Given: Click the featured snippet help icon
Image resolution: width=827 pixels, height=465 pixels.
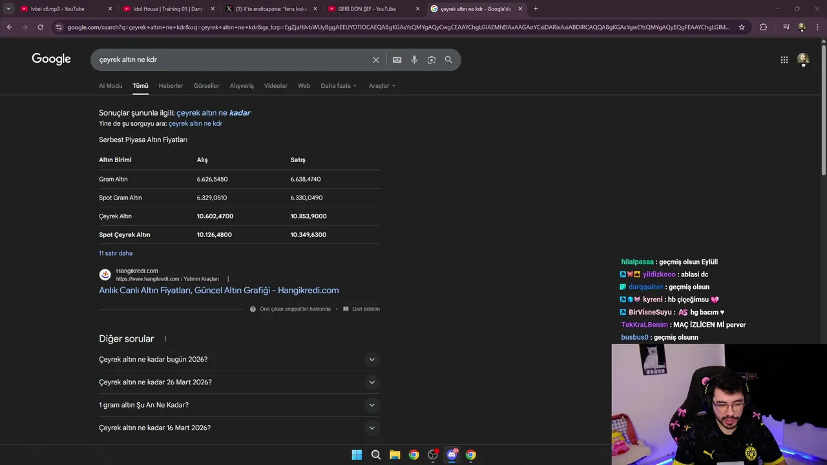Looking at the screenshot, I should [x=253, y=309].
